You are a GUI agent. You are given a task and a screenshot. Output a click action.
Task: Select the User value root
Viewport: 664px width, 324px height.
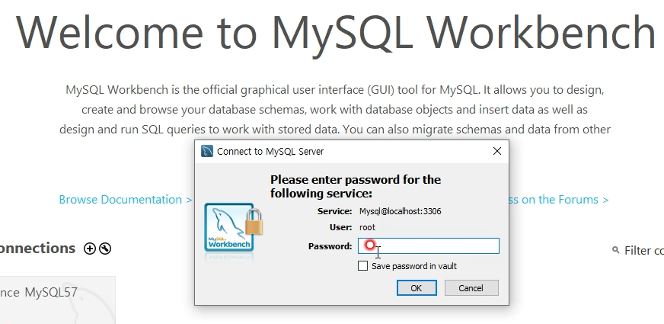pyautogui.click(x=367, y=227)
